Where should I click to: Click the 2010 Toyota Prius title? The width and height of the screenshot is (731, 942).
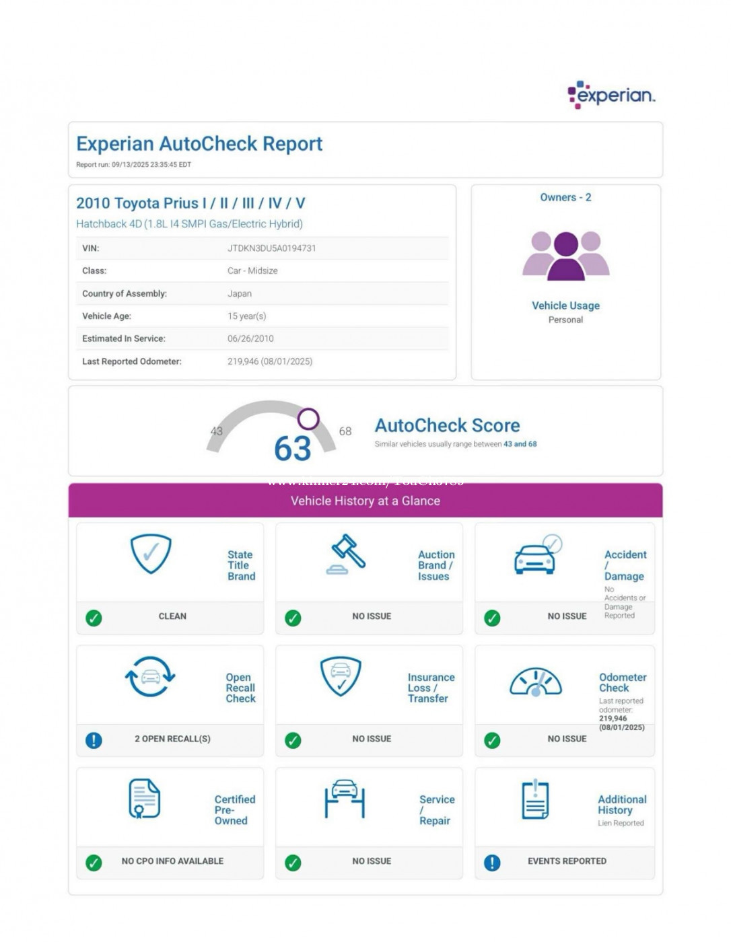[190, 203]
